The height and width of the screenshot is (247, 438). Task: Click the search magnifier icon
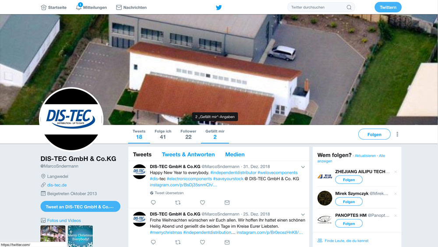[x=349, y=7]
